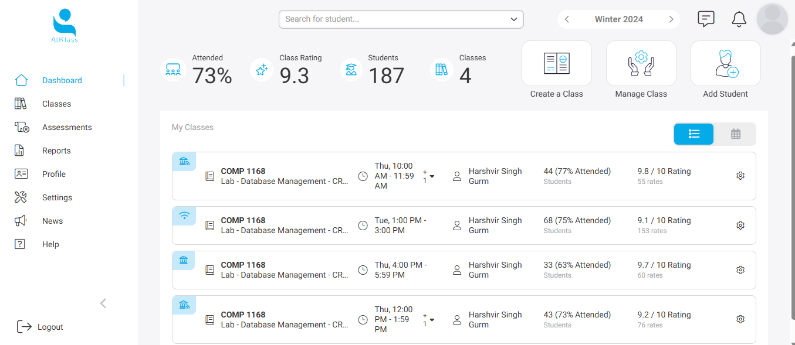Viewport: 795px width, 345px height.
Task: Open settings gear for Tue 1:00 PM class
Action: click(x=740, y=226)
